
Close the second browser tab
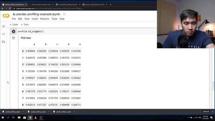click(x=53, y=4)
